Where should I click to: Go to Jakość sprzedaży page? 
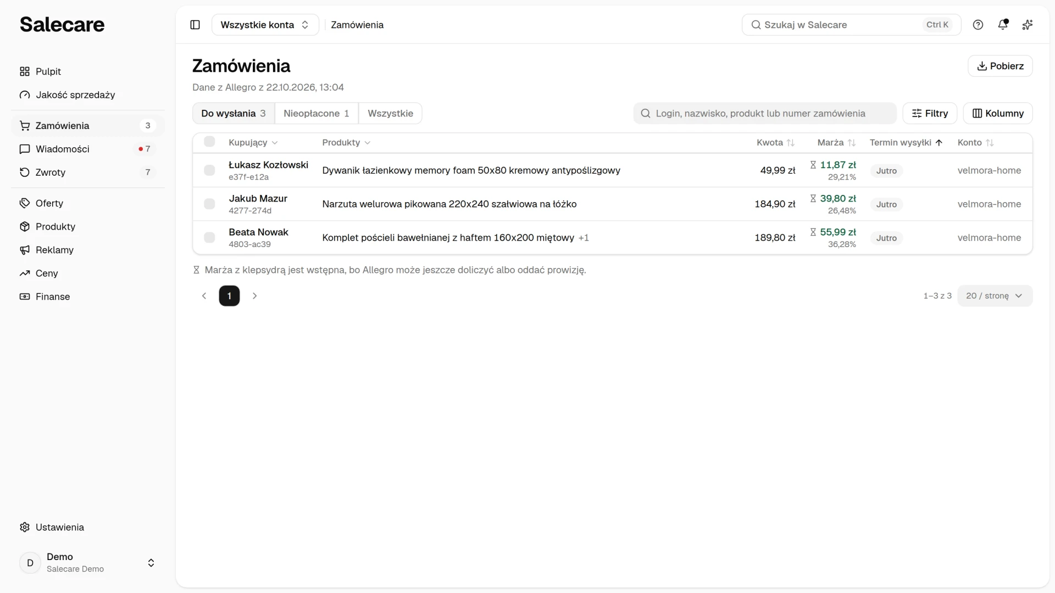point(88,95)
